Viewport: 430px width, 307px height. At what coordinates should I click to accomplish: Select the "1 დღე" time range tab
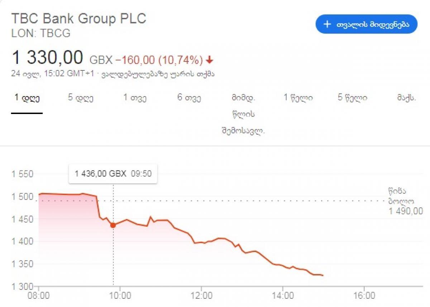coord(27,98)
